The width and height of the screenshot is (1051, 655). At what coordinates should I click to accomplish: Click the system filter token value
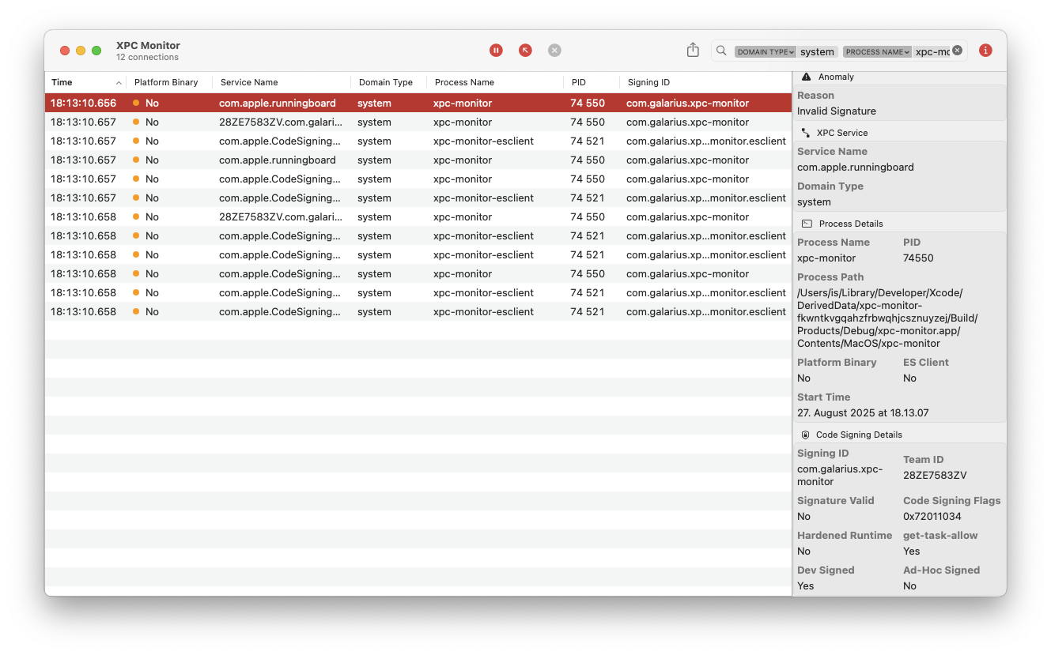pyautogui.click(x=817, y=51)
